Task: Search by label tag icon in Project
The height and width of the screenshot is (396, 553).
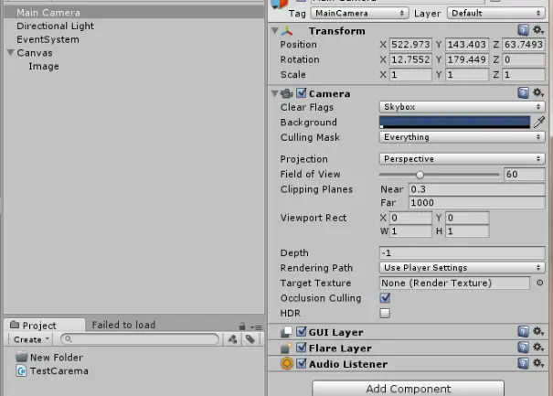Action: pyautogui.click(x=250, y=339)
